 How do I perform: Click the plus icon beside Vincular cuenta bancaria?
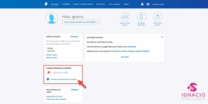tap(48, 79)
